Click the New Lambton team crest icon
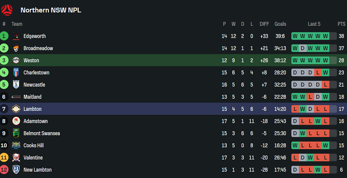Viewport: 347px width, 178px height. [x=16, y=170]
